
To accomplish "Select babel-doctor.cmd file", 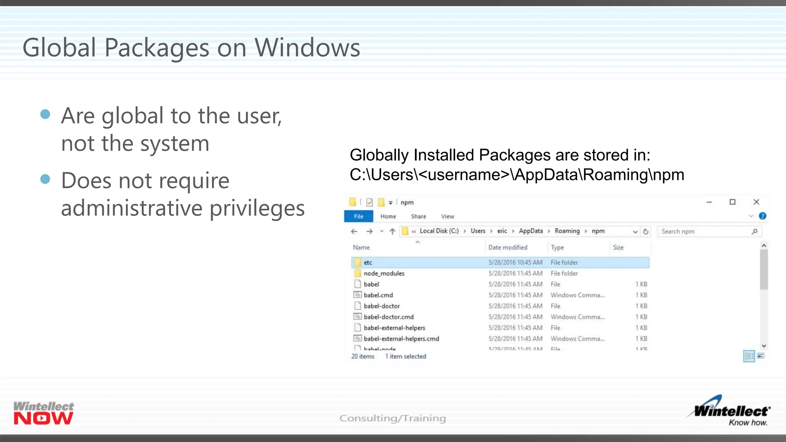I will [x=500, y=317].
